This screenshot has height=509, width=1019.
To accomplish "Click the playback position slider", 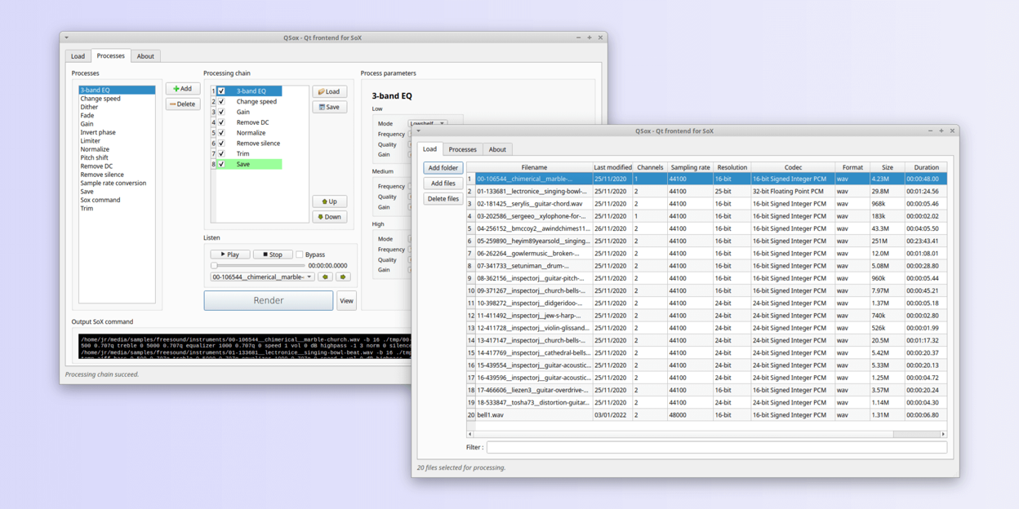I will tap(258, 266).
